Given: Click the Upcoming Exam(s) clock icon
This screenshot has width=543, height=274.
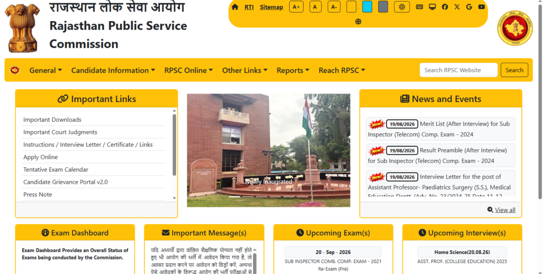Looking at the screenshot, I should tap(300, 233).
